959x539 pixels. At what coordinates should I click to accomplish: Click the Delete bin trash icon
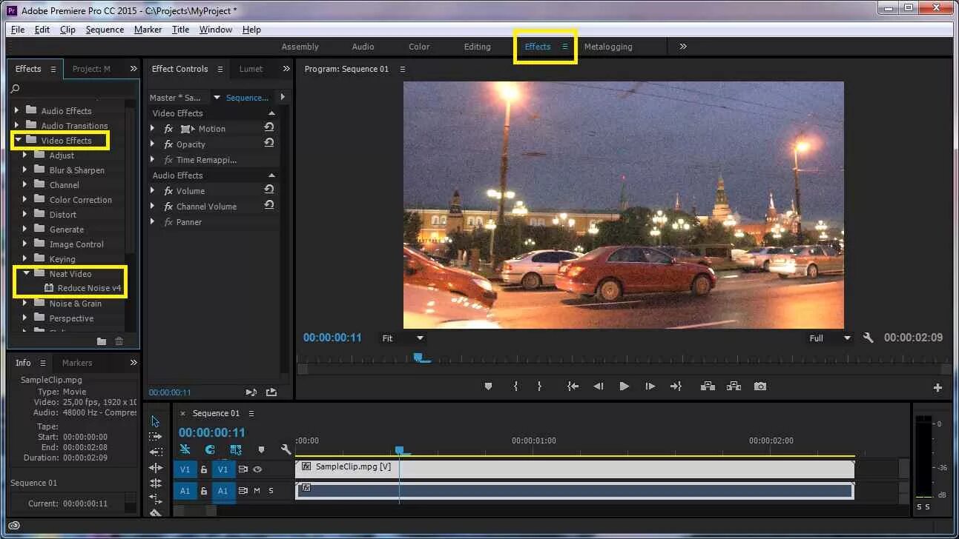[119, 341]
